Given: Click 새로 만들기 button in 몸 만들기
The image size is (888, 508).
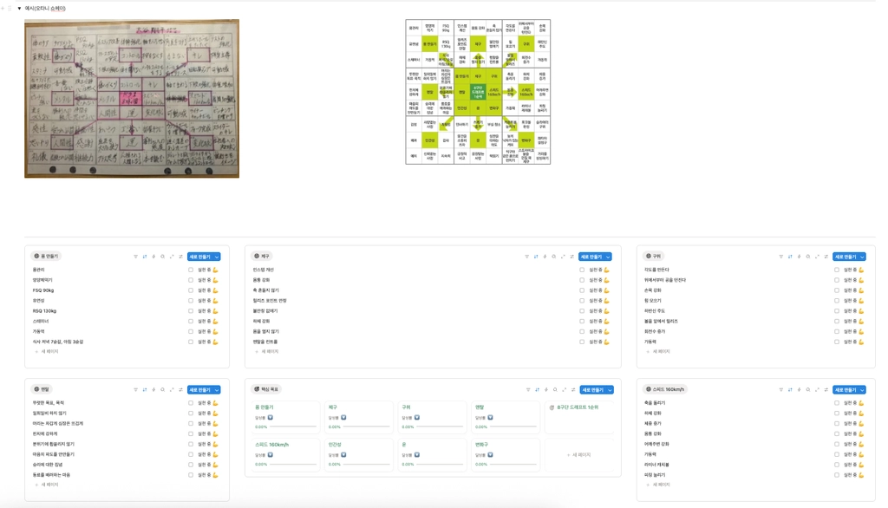Looking at the screenshot, I should (x=200, y=257).
